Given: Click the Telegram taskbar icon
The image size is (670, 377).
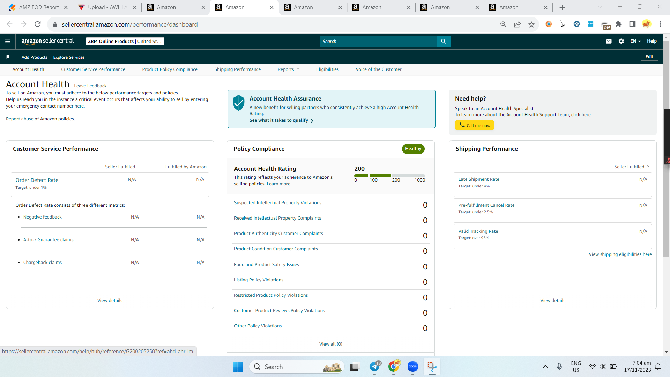Looking at the screenshot, I should (x=375, y=367).
